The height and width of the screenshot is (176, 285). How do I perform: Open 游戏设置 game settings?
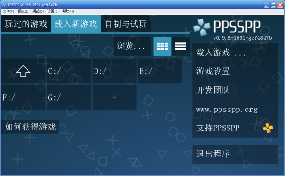(x=235, y=71)
